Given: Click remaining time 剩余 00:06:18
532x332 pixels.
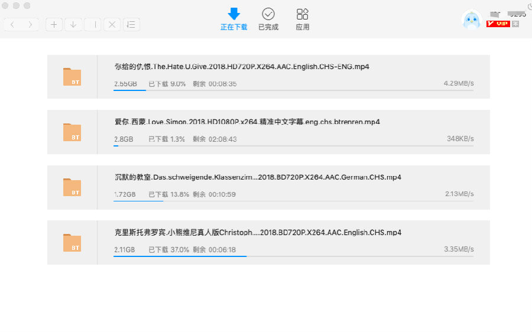Looking at the screenshot, I should click(215, 250).
